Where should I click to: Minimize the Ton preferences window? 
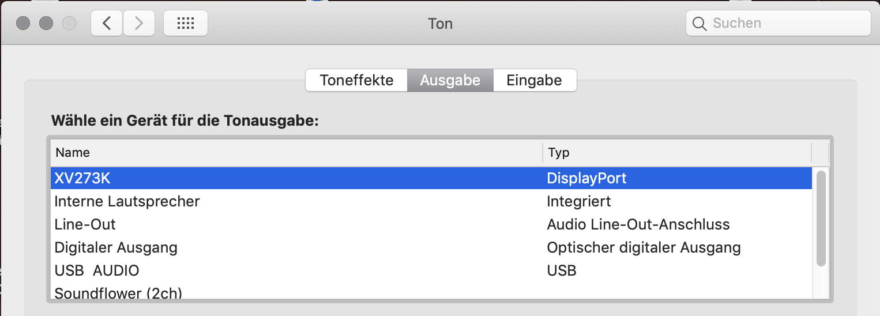pyautogui.click(x=46, y=23)
